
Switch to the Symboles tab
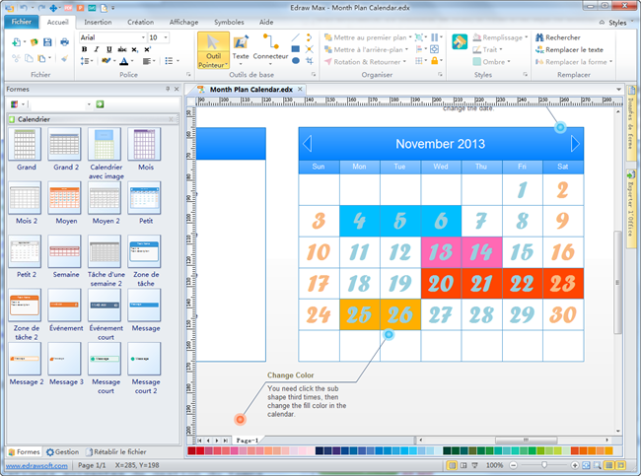[x=229, y=22]
